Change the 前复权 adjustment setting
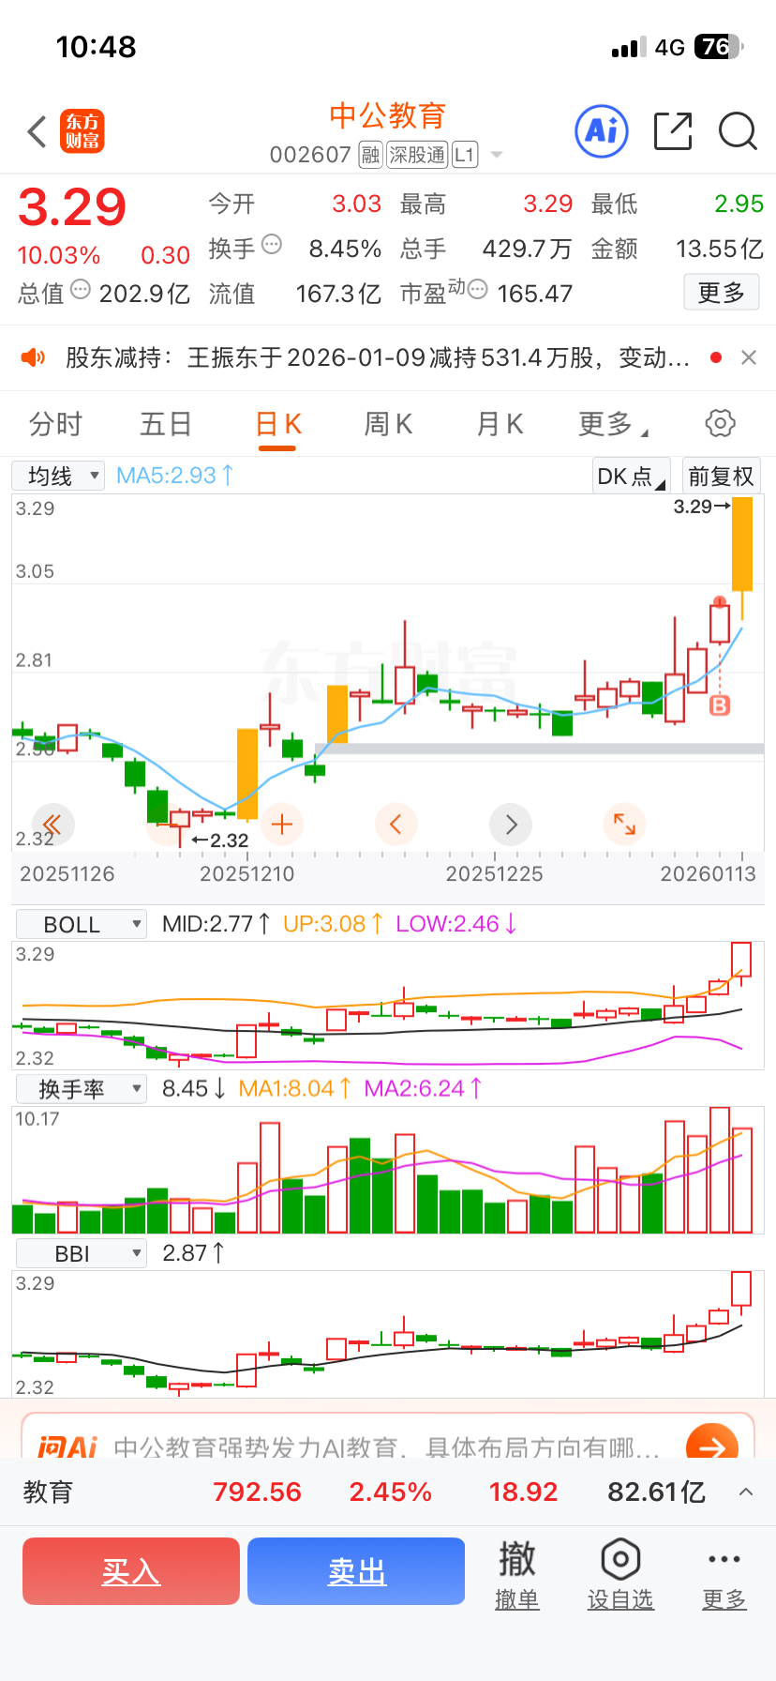Image resolution: width=776 pixels, height=1681 pixels. coord(721,476)
